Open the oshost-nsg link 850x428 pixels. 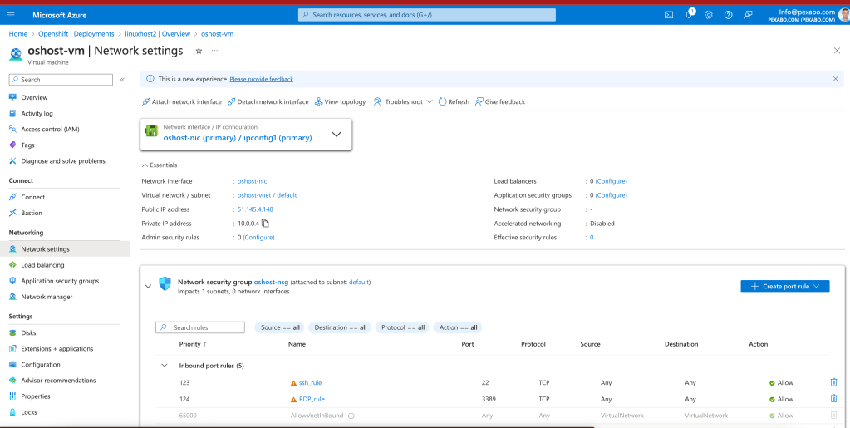271,282
